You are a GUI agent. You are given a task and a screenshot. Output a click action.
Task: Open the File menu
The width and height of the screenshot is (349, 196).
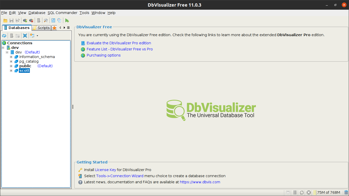coord(4,13)
